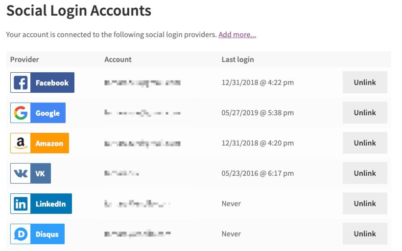The width and height of the screenshot is (402, 251).
Task: Unlink the Disqus account
Action: click(x=365, y=234)
